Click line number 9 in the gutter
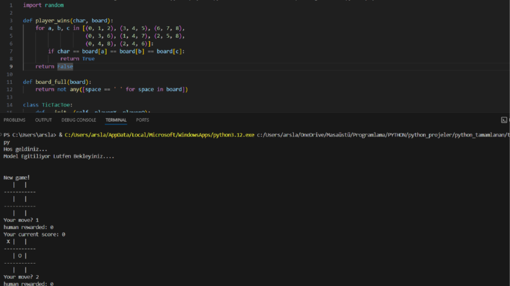The height and width of the screenshot is (286, 510). point(11,67)
